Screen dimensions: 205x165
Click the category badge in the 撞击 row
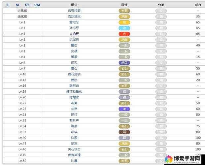[161, 45]
